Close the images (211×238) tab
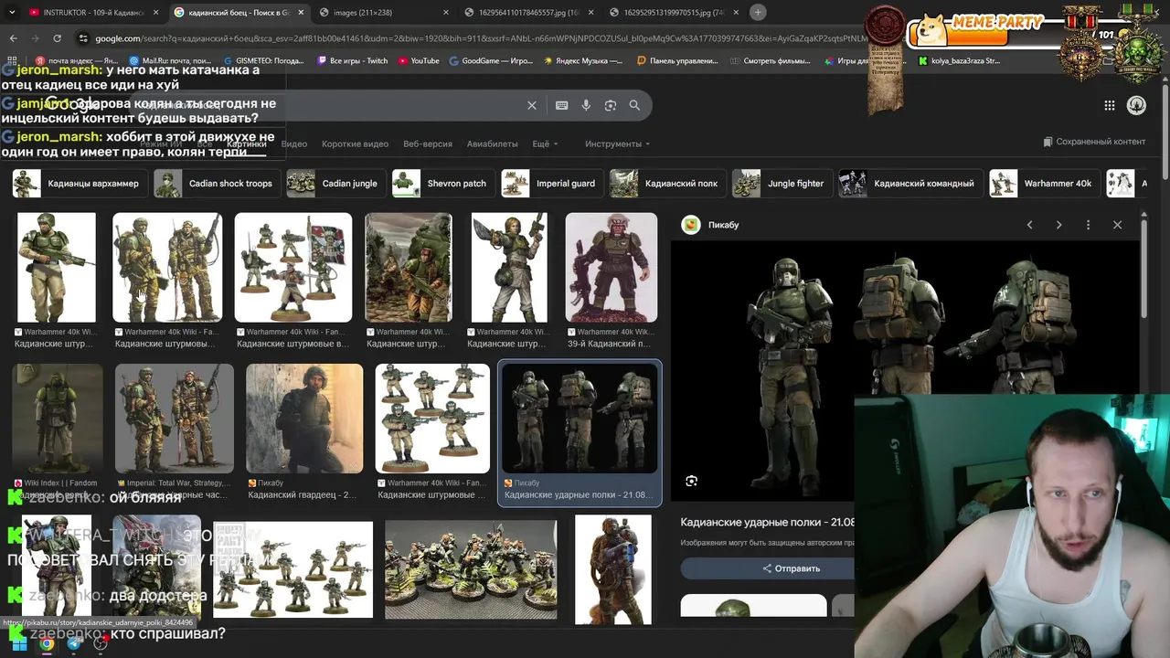The height and width of the screenshot is (658, 1170). click(446, 13)
